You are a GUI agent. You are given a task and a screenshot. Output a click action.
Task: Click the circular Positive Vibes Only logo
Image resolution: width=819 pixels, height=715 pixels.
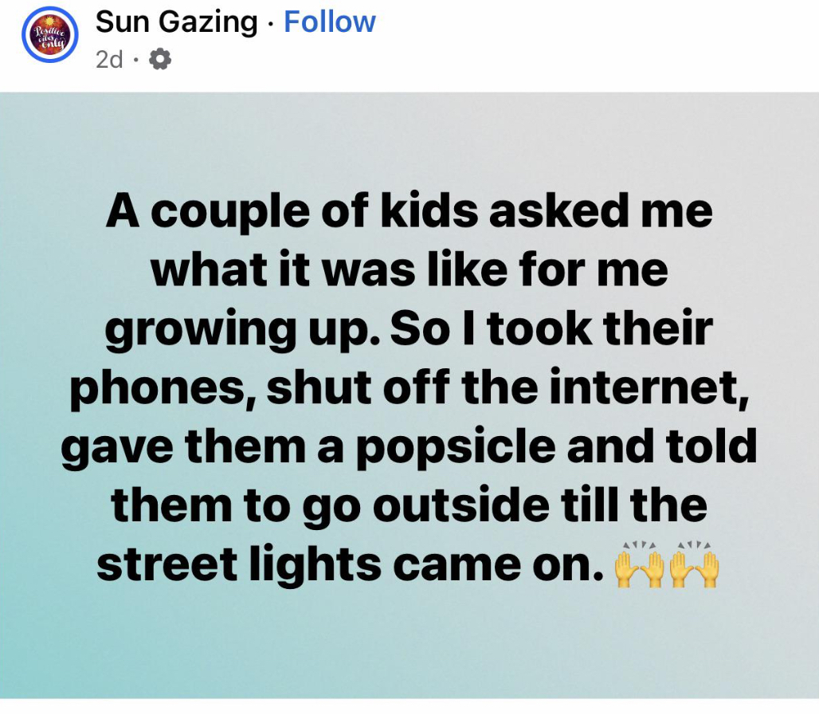click(48, 37)
